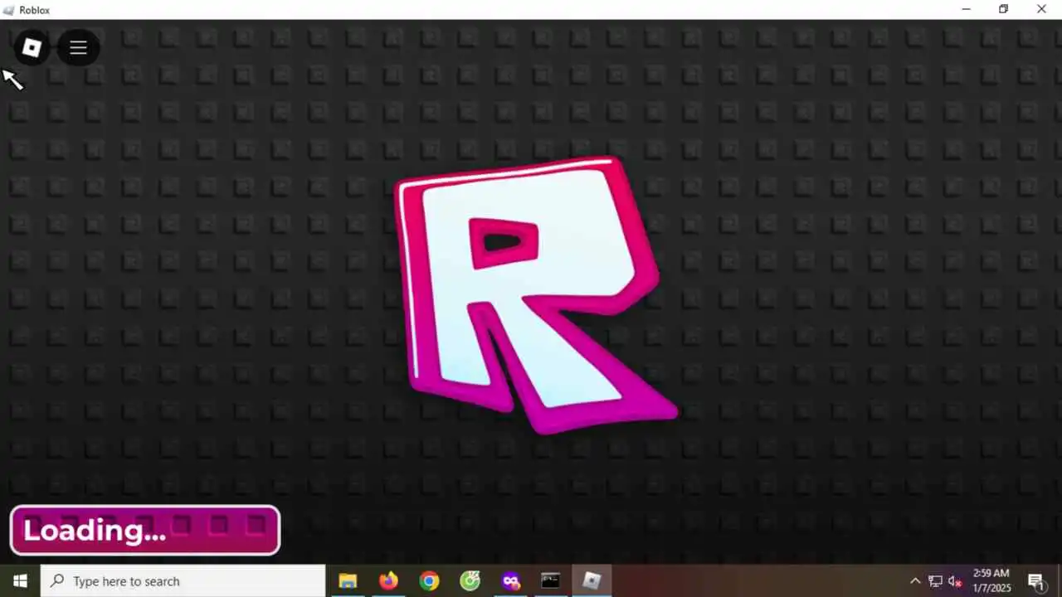Click the Roblox title bar icon

coord(9,10)
